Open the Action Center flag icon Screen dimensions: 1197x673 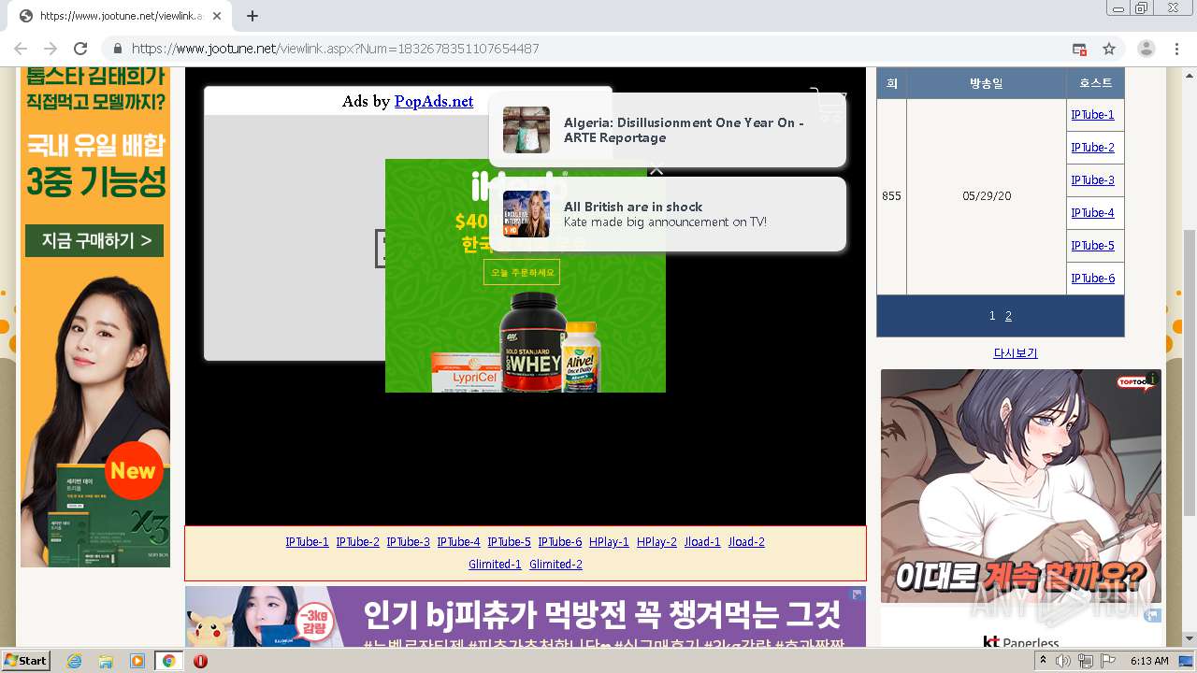click(x=1108, y=661)
